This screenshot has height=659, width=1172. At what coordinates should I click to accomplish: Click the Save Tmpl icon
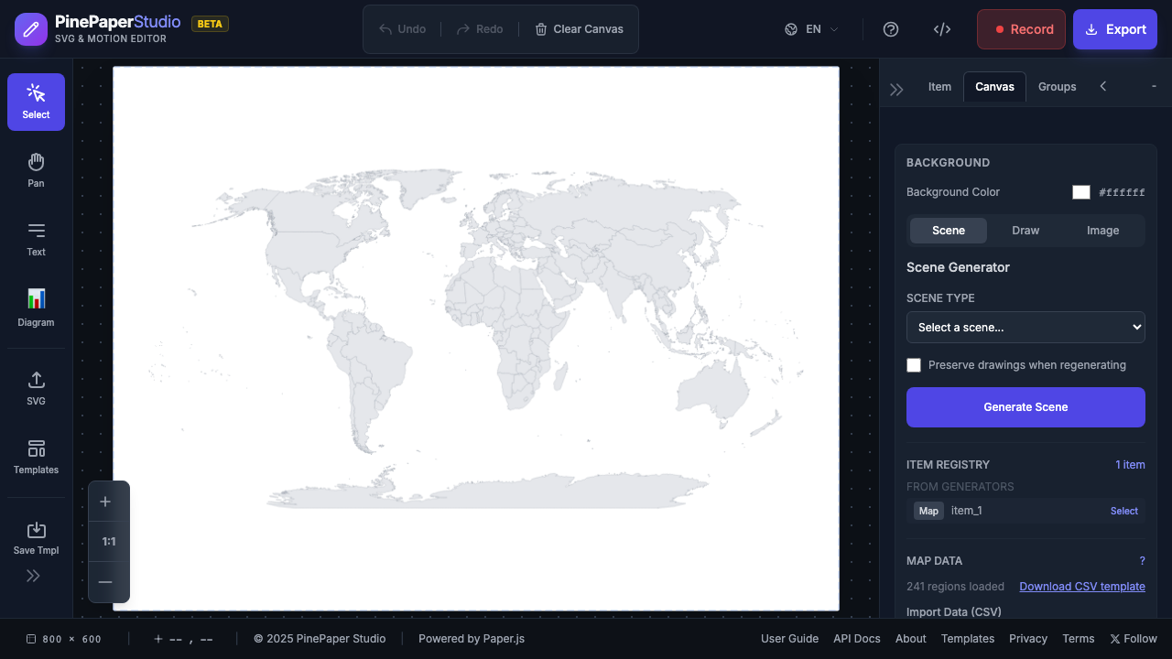35,535
